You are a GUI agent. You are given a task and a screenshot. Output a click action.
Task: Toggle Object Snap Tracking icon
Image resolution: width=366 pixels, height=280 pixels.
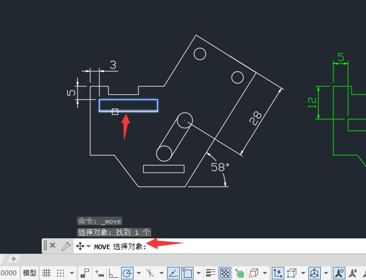(174, 273)
